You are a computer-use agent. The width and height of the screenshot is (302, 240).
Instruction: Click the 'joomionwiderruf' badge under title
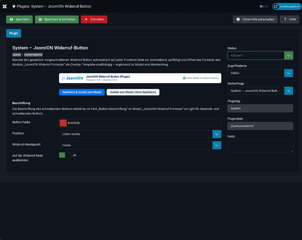pos(33,54)
